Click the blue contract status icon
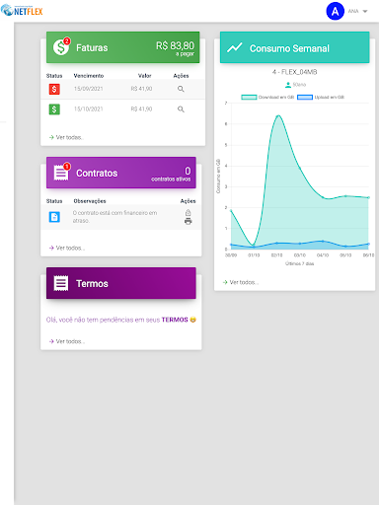Screen dimensions: 379x505 click(x=54, y=217)
